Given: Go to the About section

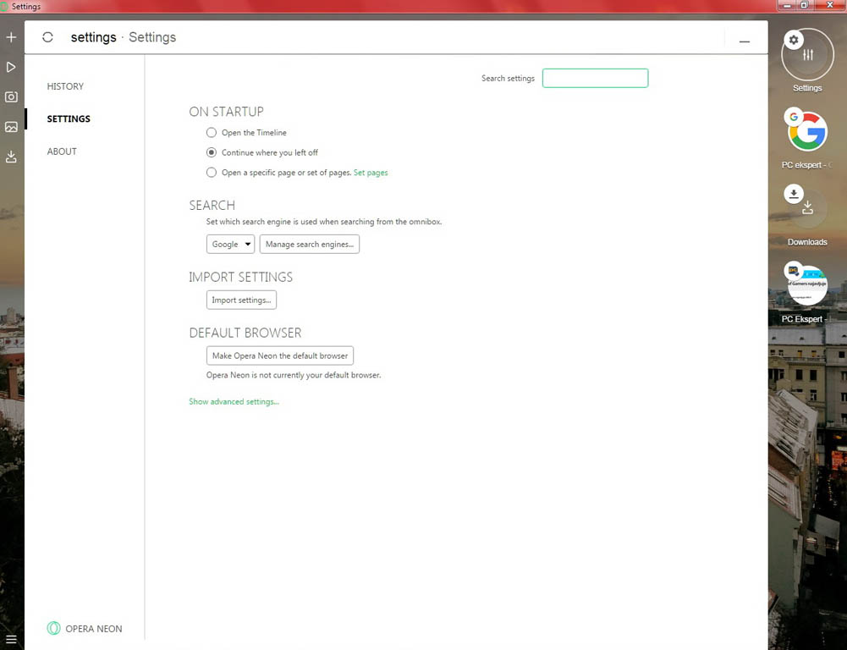Looking at the screenshot, I should click(x=62, y=151).
